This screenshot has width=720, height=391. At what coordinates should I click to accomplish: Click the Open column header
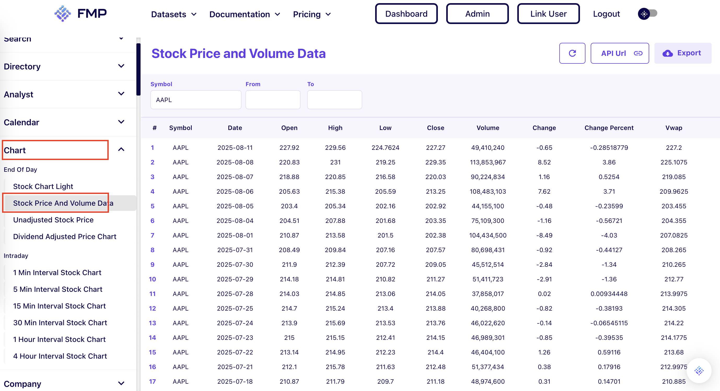(x=289, y=128)
